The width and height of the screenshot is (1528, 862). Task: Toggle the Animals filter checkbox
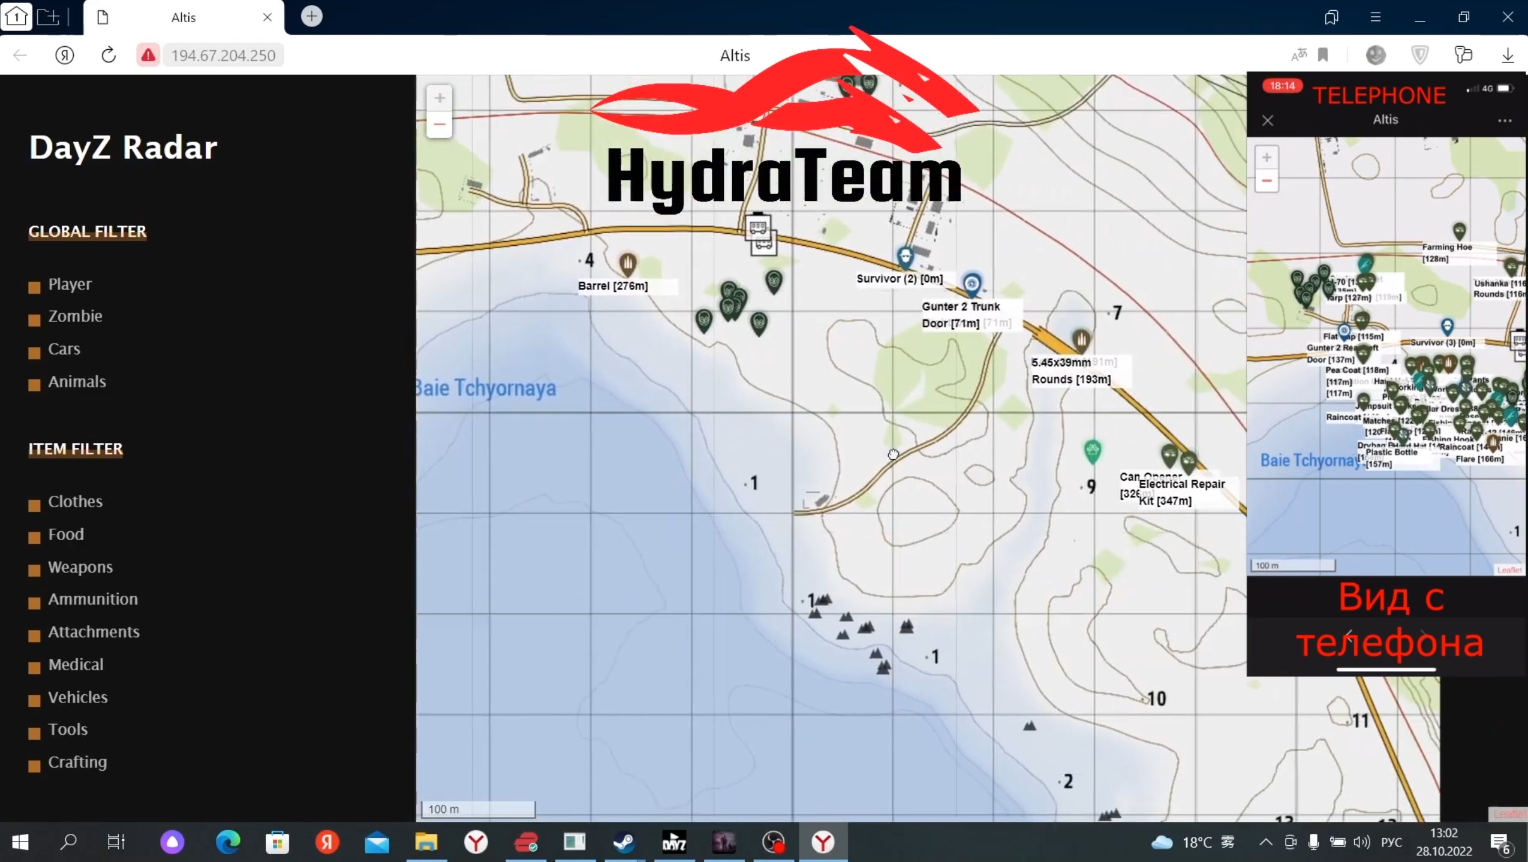point(35,385)
